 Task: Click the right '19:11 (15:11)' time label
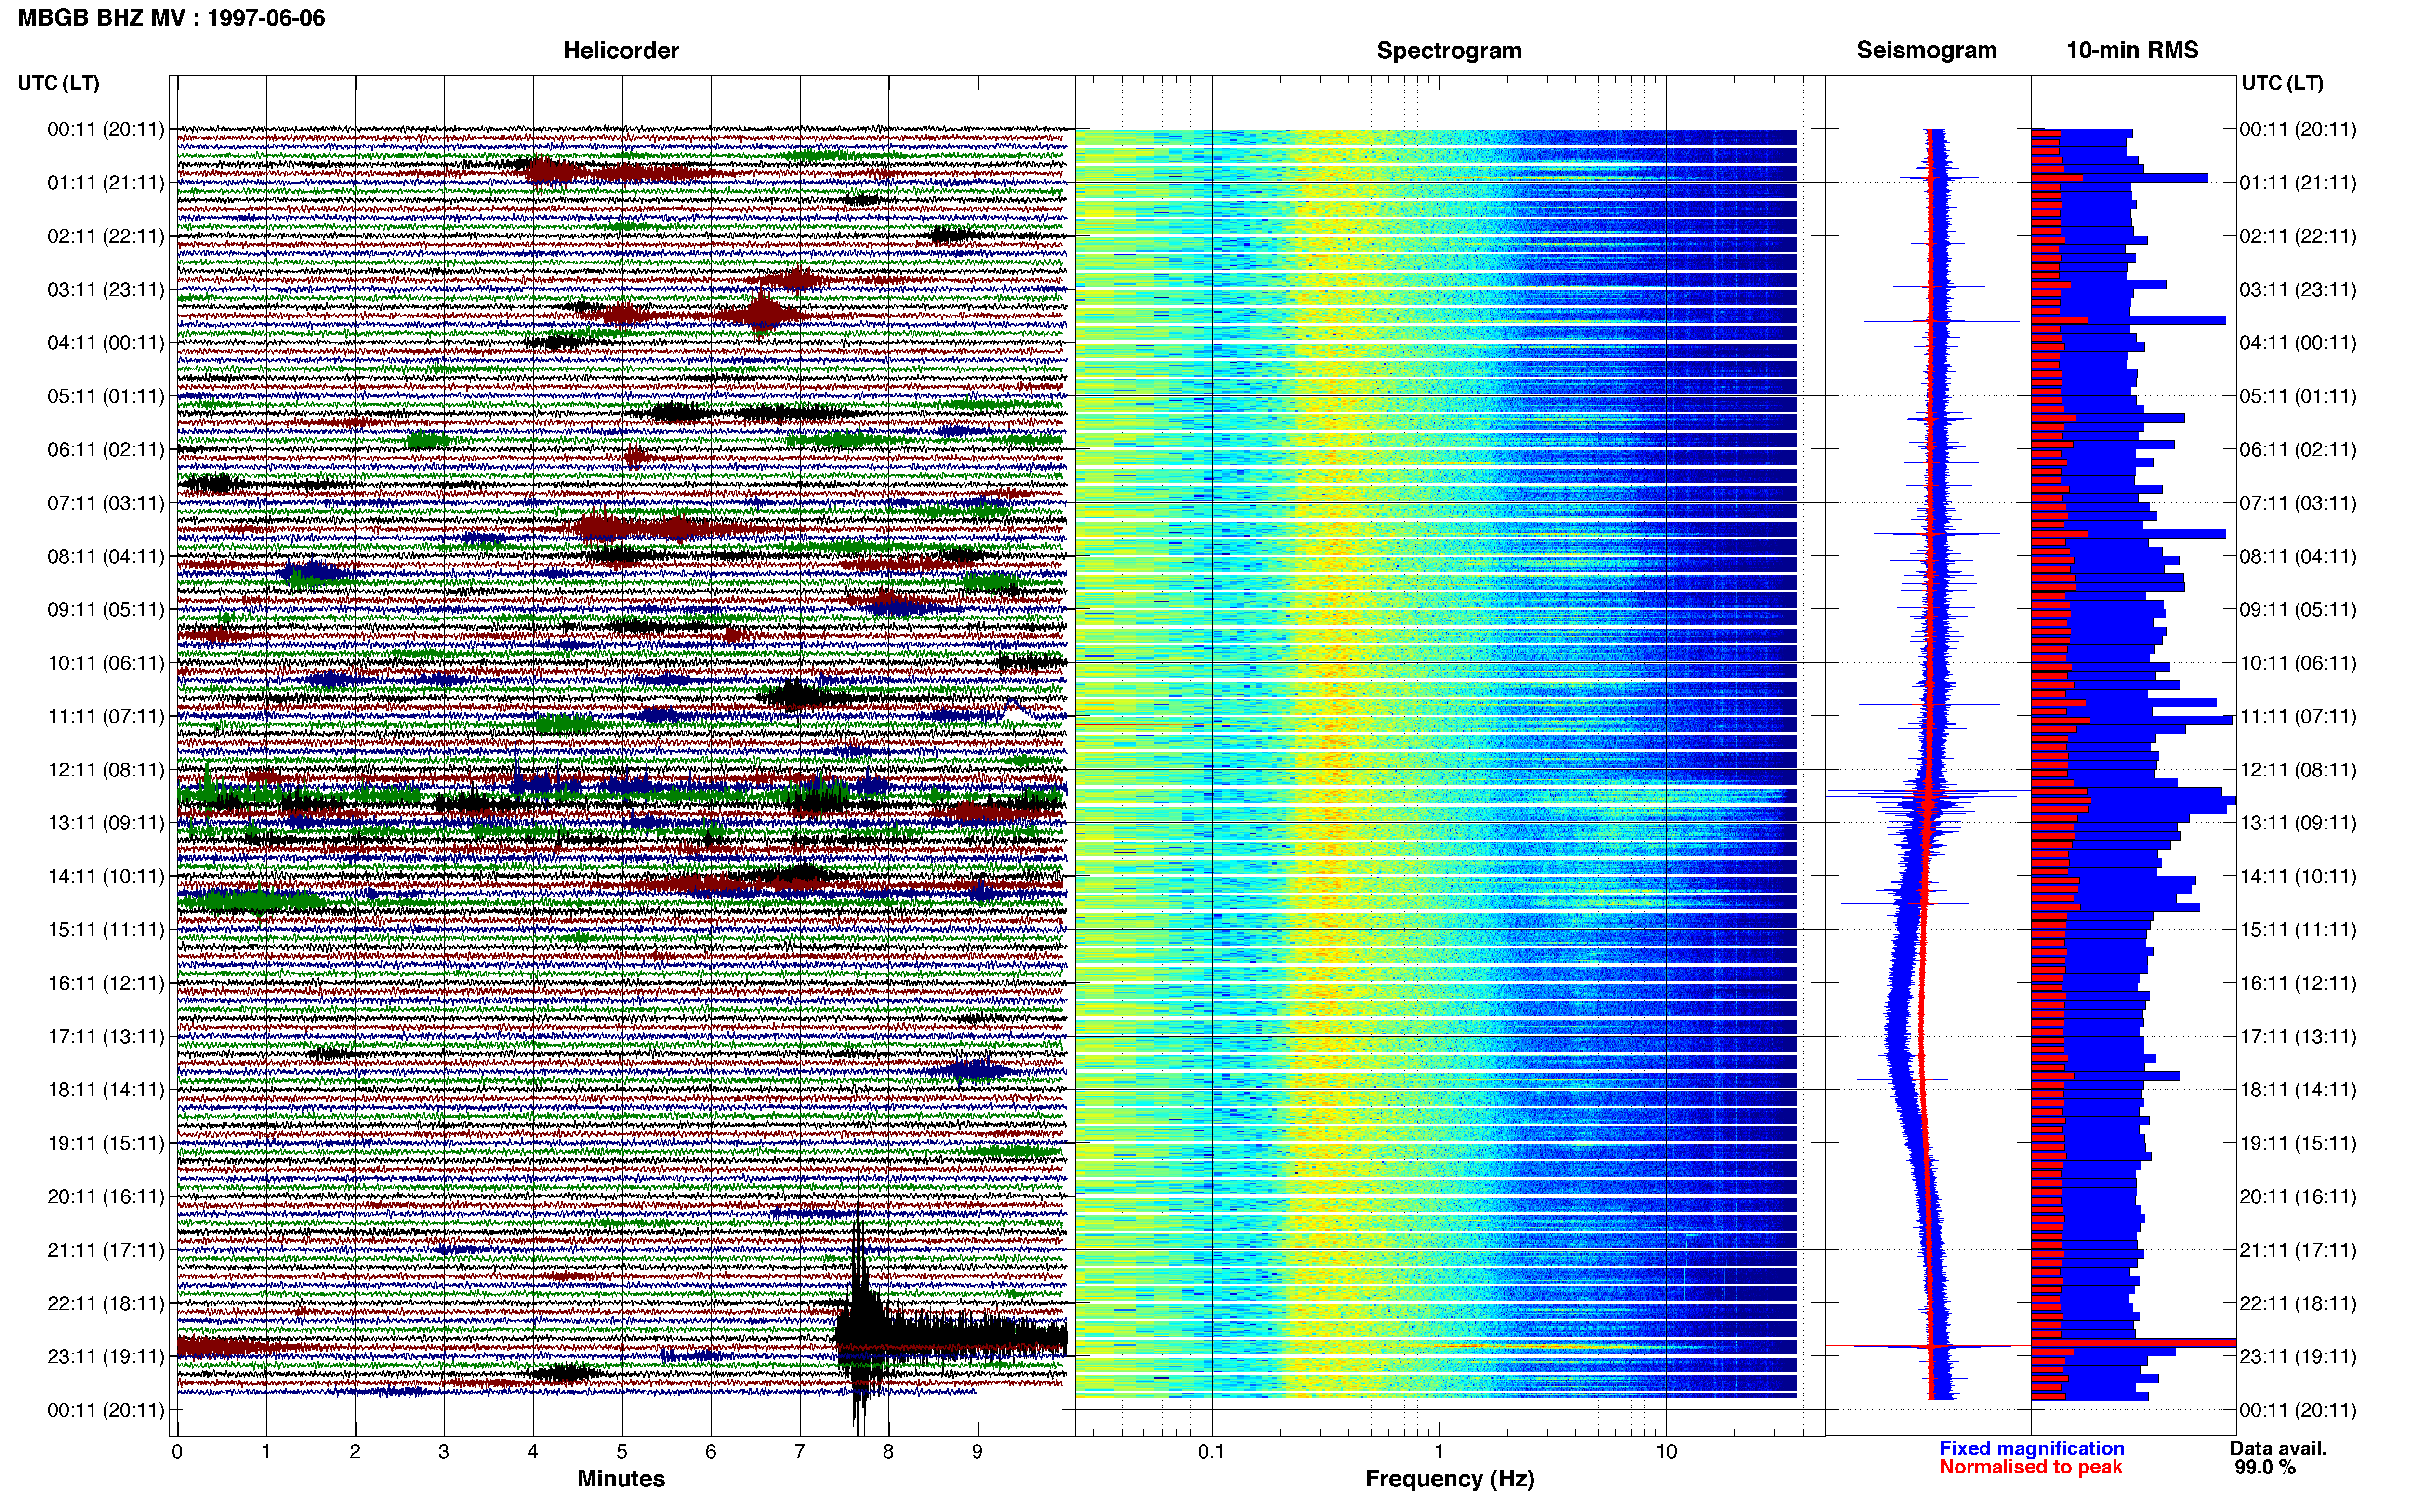[2298, 1143]
